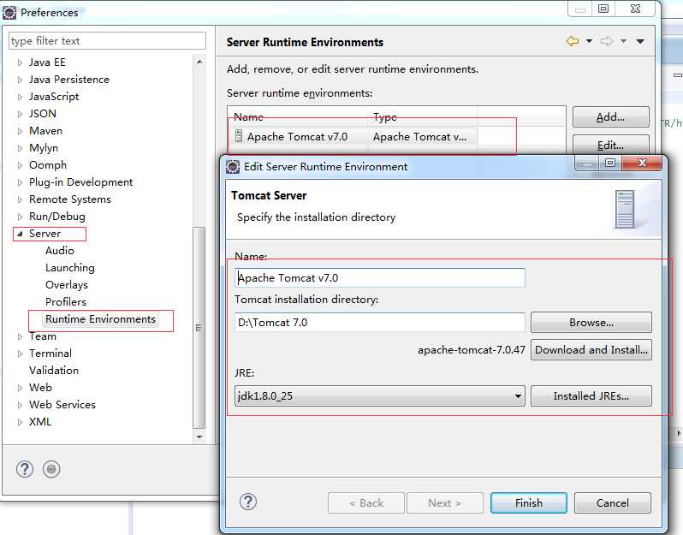Select Overlays under Server
Viewport: 683px width, 535px height.
(x=67, y=284)
